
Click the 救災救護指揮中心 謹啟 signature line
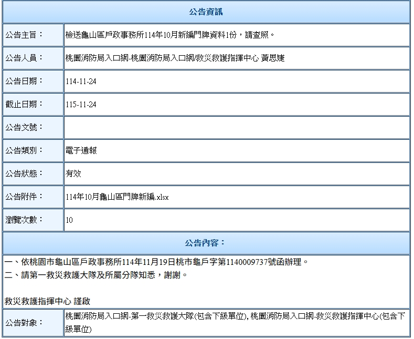click(47, 302)
